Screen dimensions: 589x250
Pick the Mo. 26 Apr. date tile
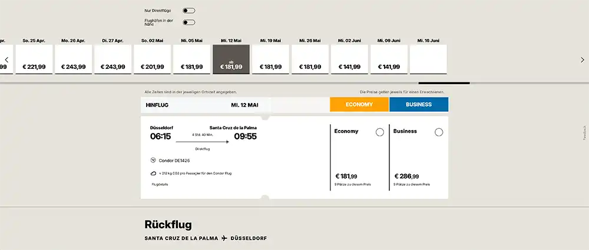(73, 59)
